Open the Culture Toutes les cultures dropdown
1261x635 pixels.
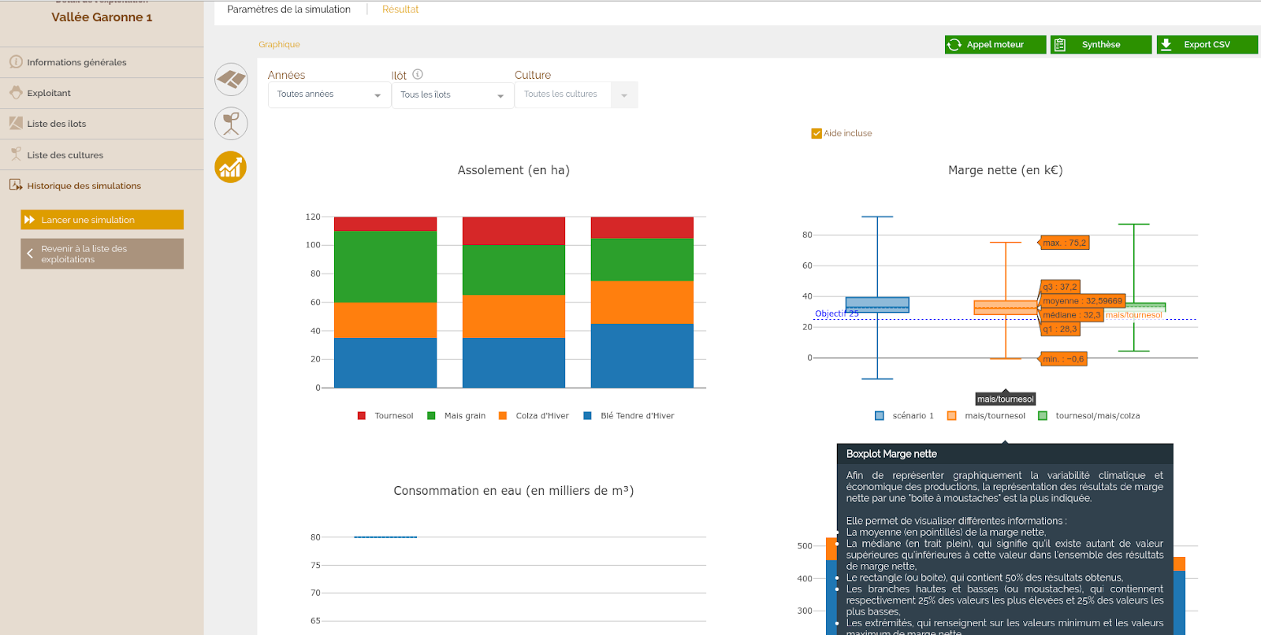[576, 95]
